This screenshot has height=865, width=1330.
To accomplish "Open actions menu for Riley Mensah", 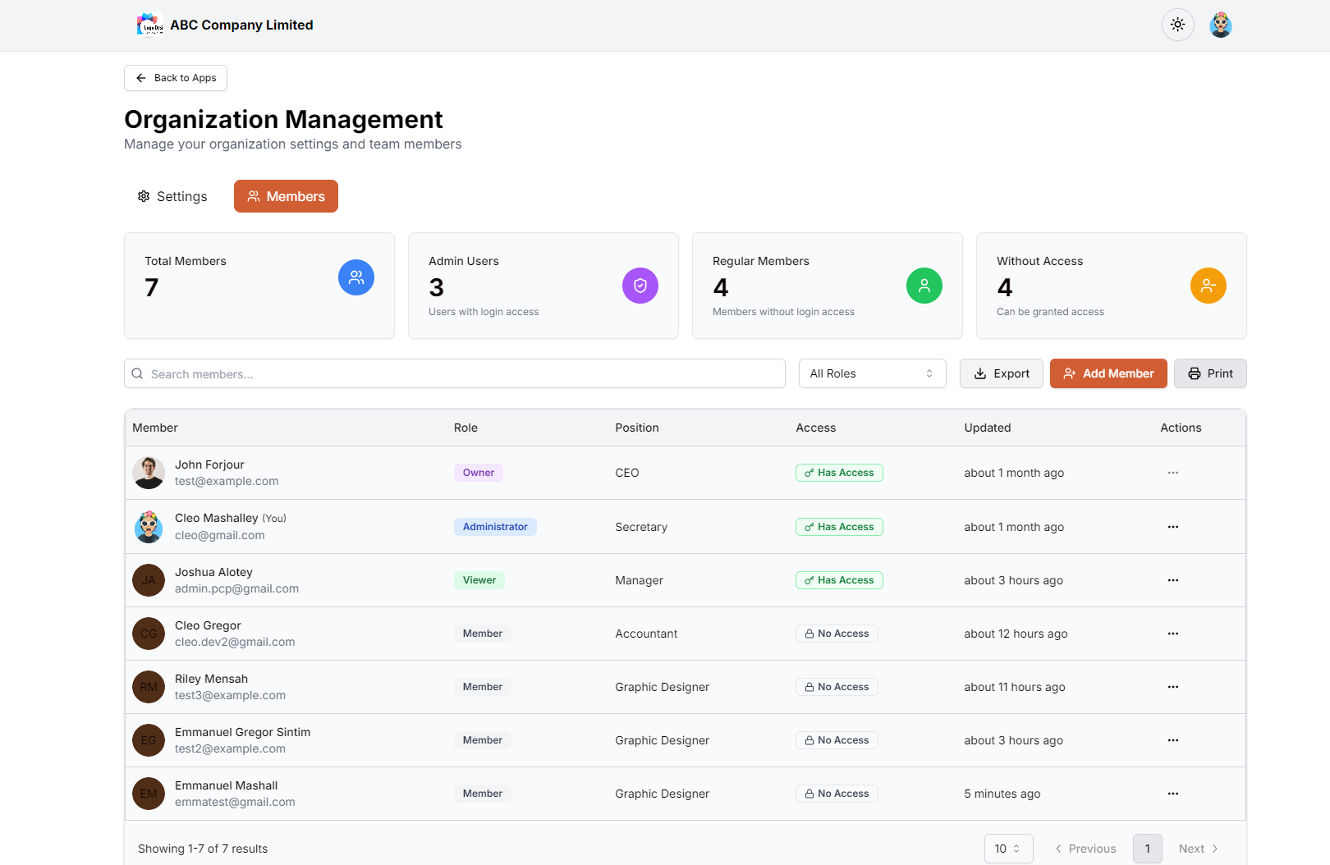I will tap(1172, 687).
